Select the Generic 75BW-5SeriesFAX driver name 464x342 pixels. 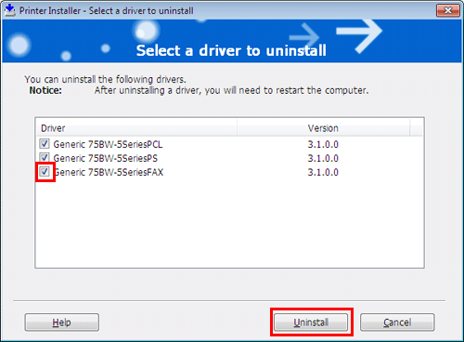pyautogui.click(x=109, y=172)
